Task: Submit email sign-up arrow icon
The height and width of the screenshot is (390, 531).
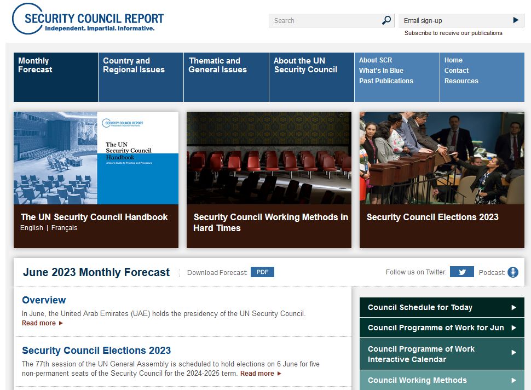Action: (516, 20)
